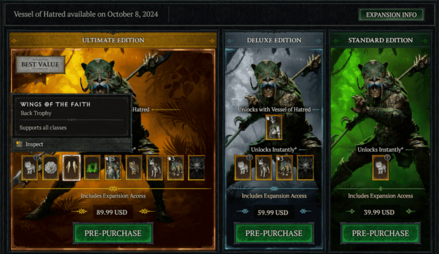The image size is (439, 254).
Task: Select the mount card marked 3 in Ultimate
Action: (175, 168)
